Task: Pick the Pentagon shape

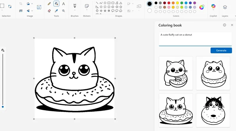Action: 105,7
